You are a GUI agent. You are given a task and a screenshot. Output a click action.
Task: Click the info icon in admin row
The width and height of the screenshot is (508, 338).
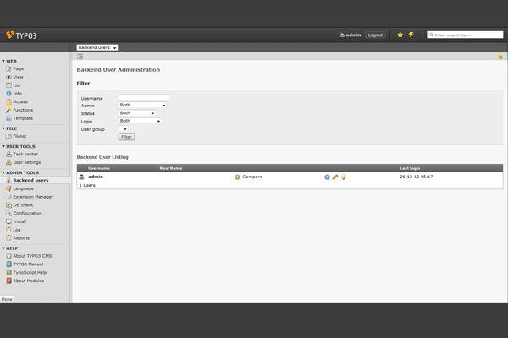point(327,177)
